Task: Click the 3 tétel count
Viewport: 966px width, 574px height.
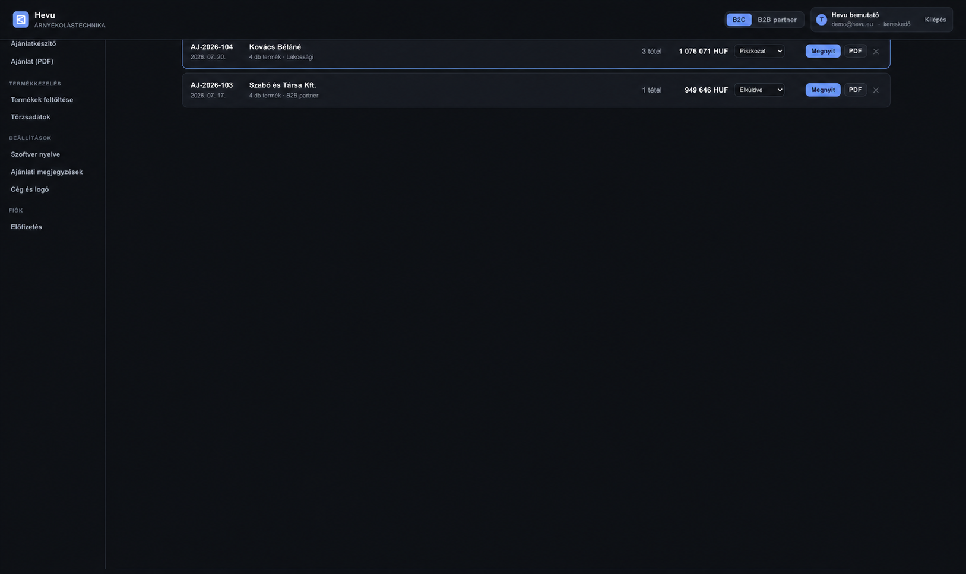Action: point(651,52)
